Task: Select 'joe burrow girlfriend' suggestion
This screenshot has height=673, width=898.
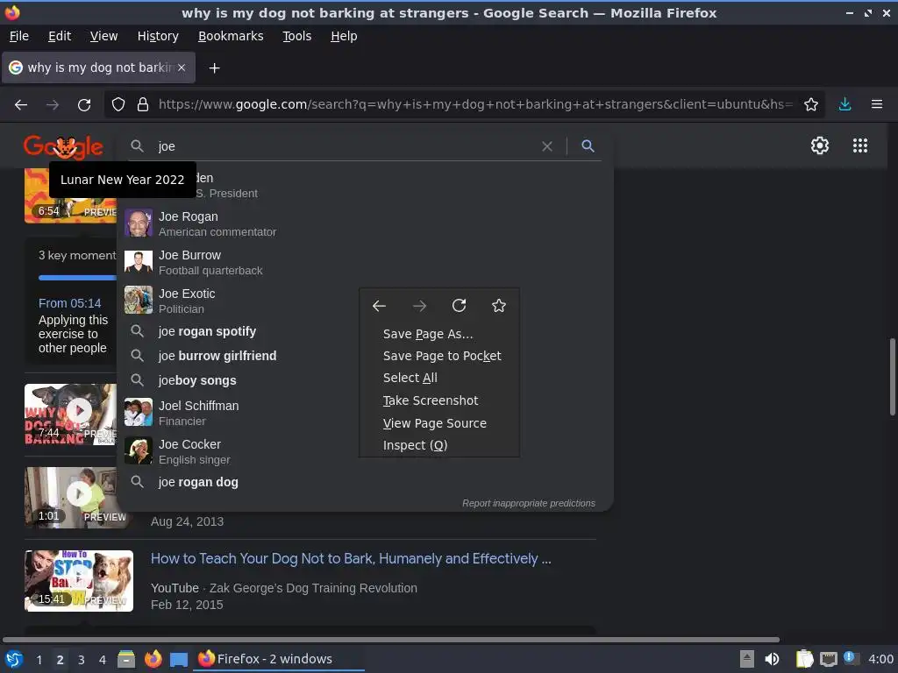Action: 364,356
